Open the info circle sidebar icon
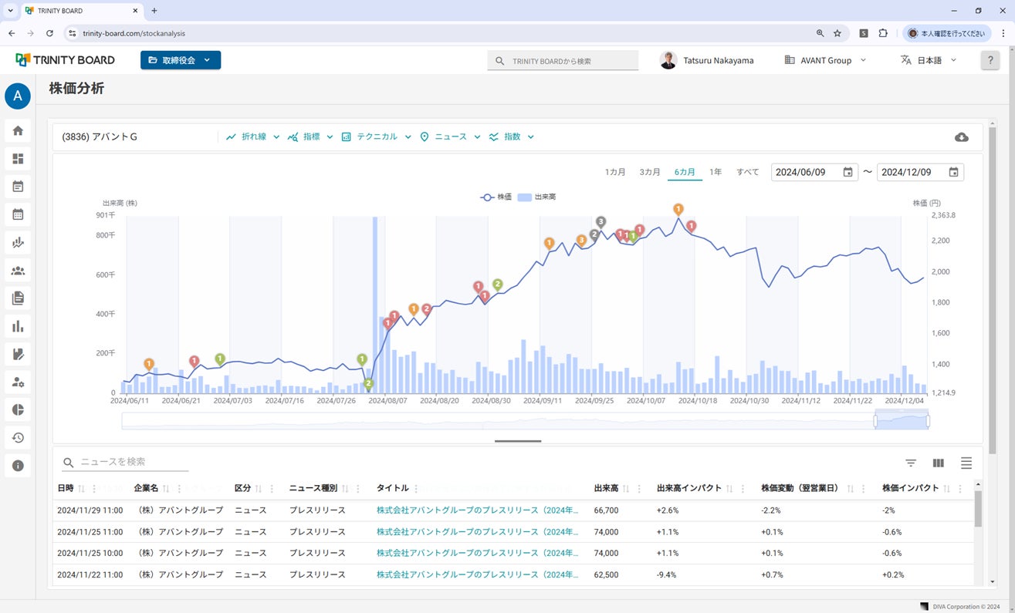The width and height of the screenshot is (1015, 613). (18, 466)
